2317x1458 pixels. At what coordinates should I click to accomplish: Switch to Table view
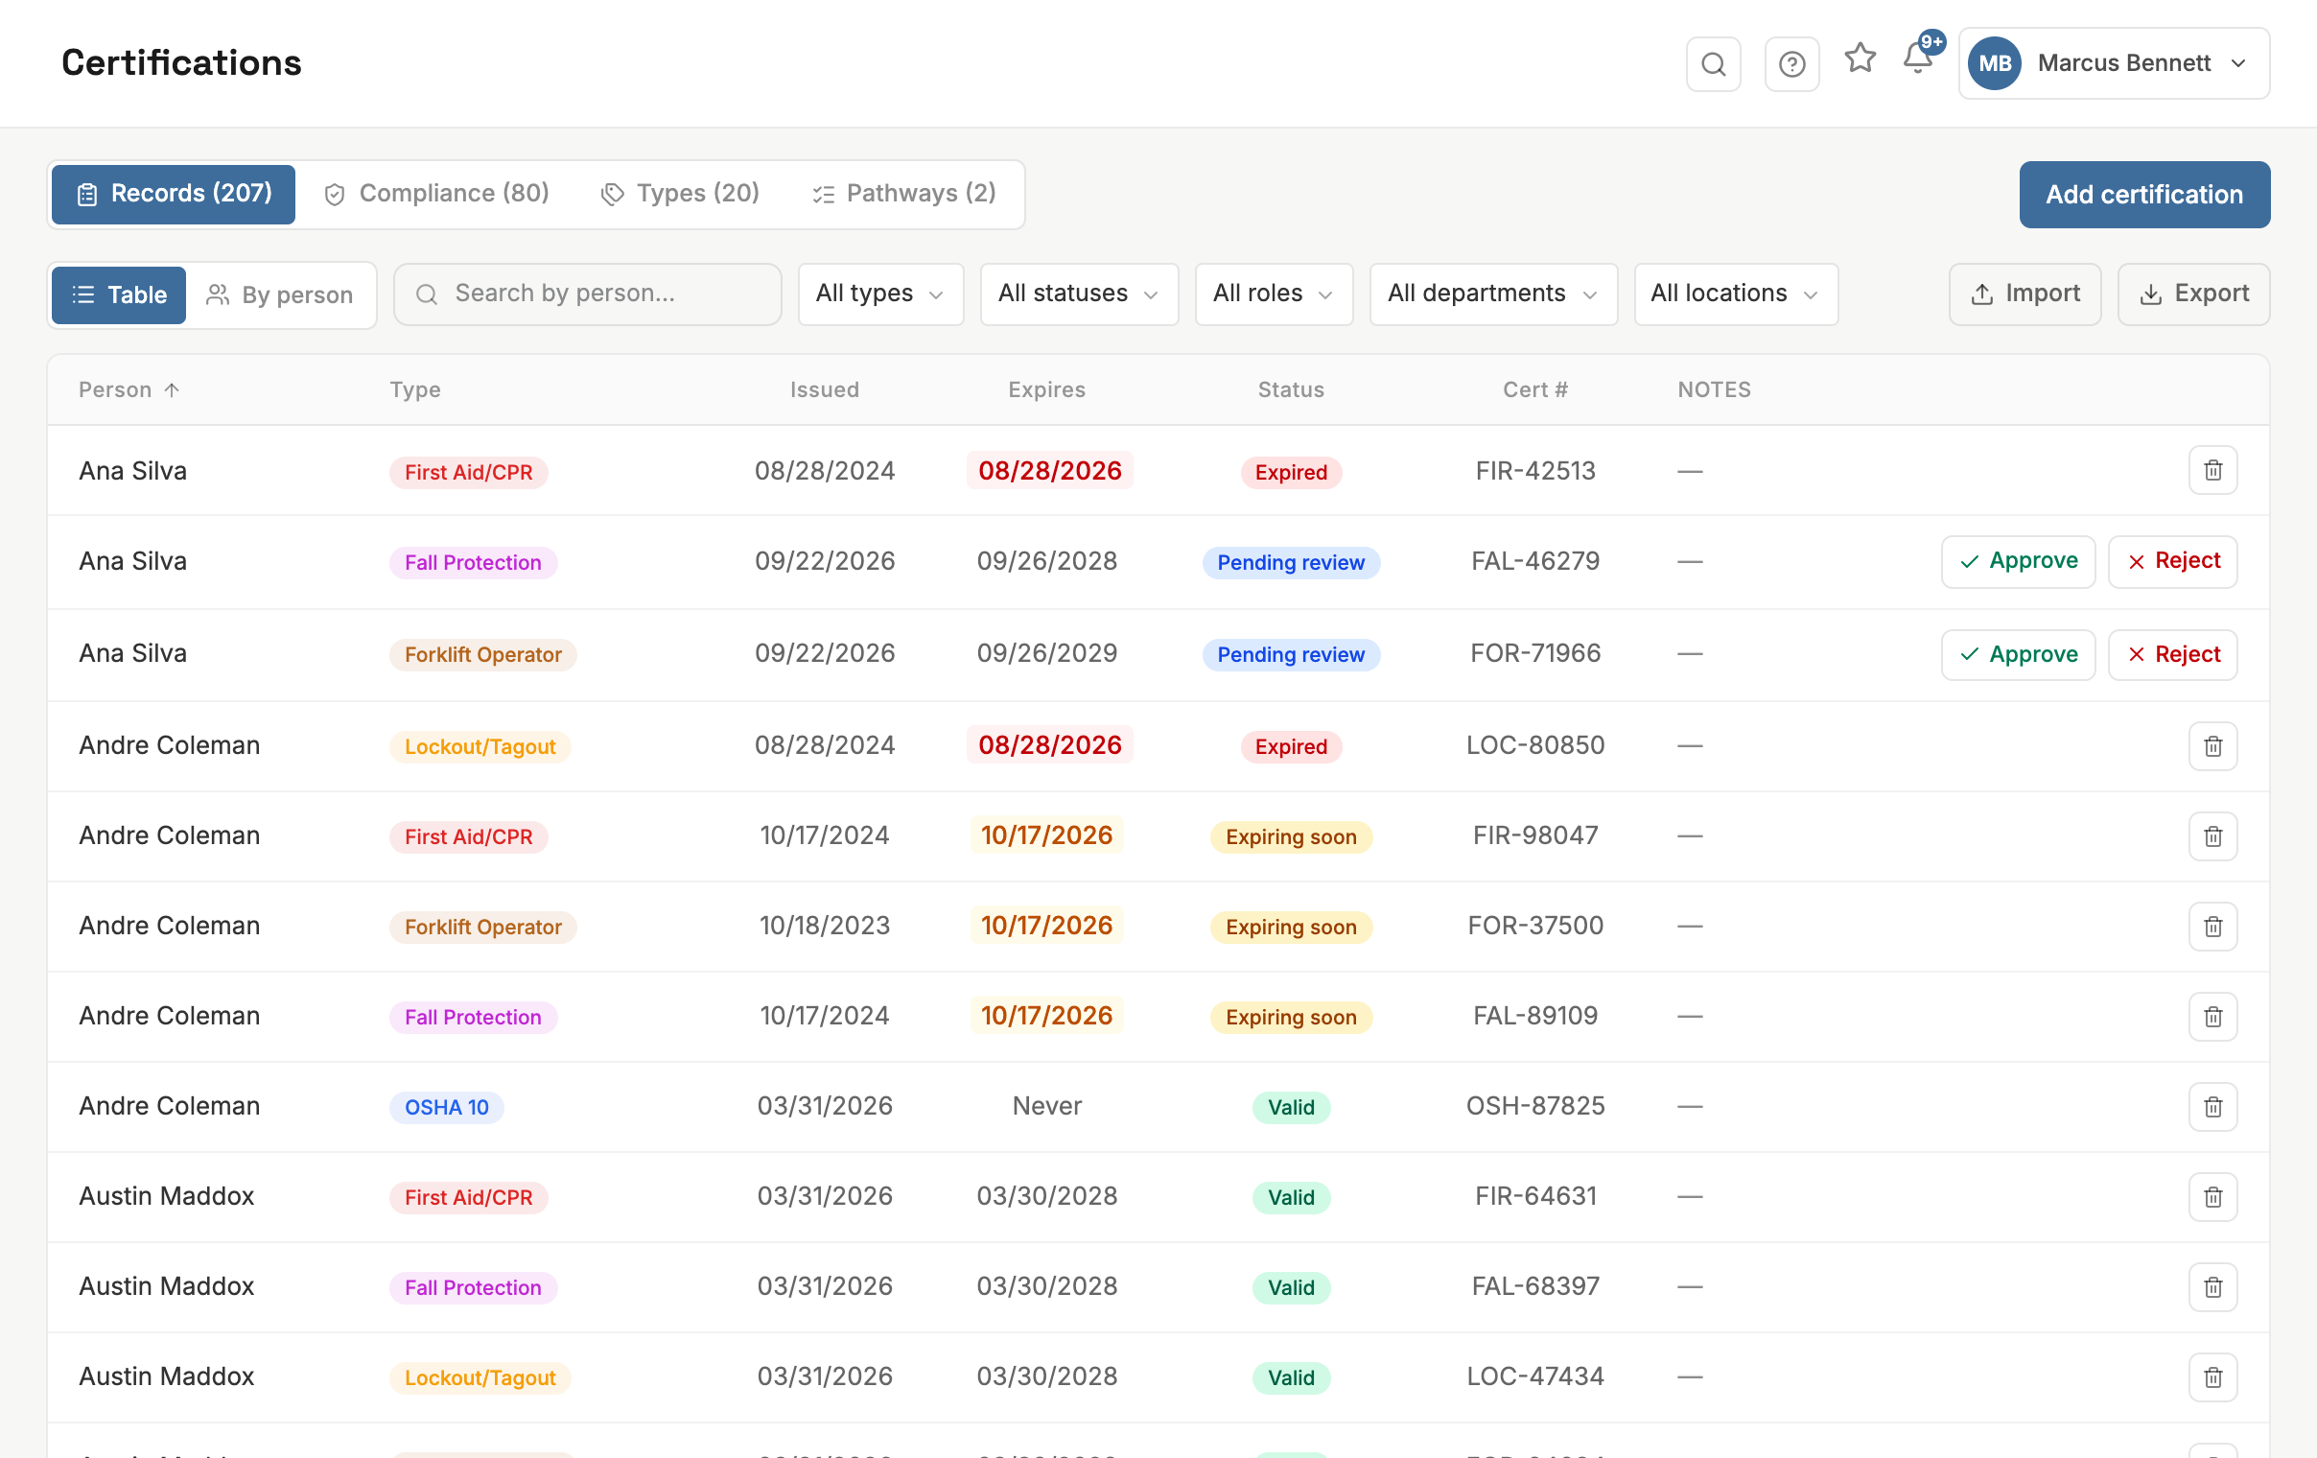pos(118,294)
